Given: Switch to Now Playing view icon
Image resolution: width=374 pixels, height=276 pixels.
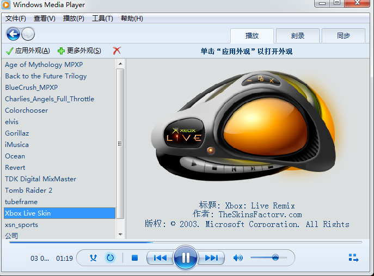Looking at the screenshot, I should (x=353, y=258).
